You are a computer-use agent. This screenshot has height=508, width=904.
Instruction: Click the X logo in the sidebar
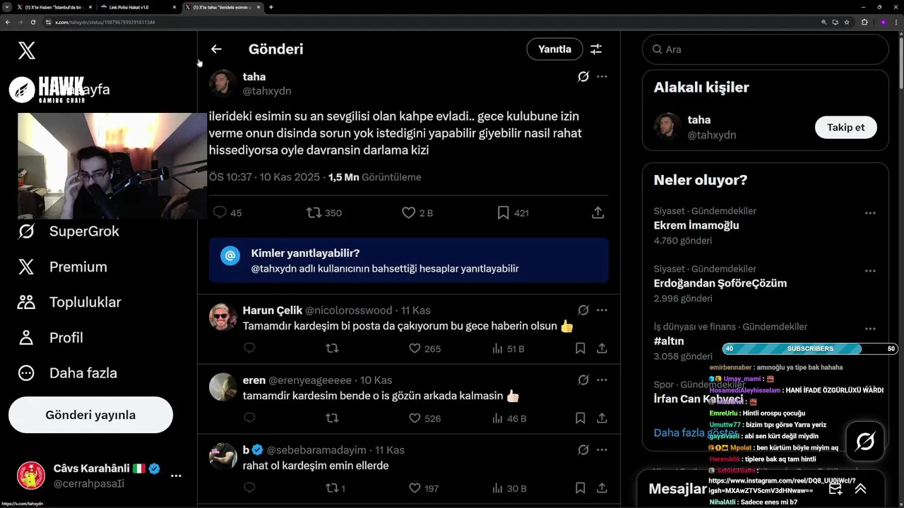click(x=26, y=50)
